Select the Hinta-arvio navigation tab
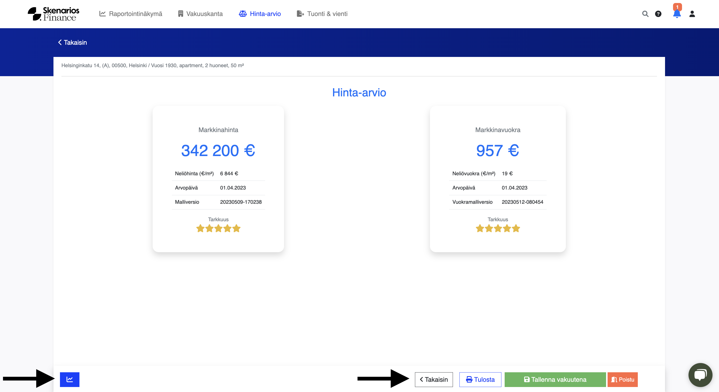 [x=260, y=14]
